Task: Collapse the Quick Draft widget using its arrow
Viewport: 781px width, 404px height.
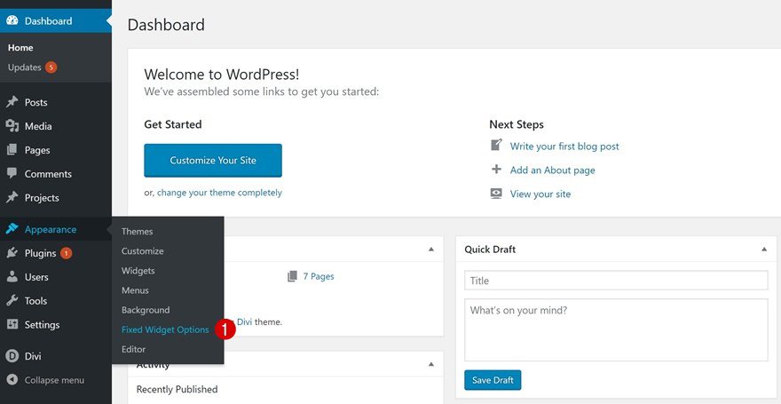Action: tap(763, 250)
